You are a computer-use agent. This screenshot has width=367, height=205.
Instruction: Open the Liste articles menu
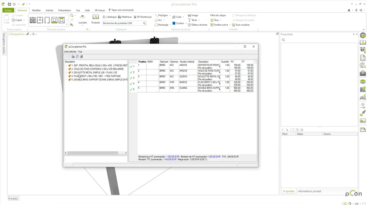point(70,52)
